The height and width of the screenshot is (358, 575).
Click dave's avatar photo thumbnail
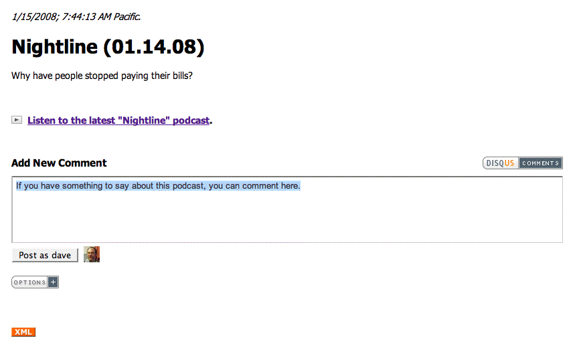92,254
